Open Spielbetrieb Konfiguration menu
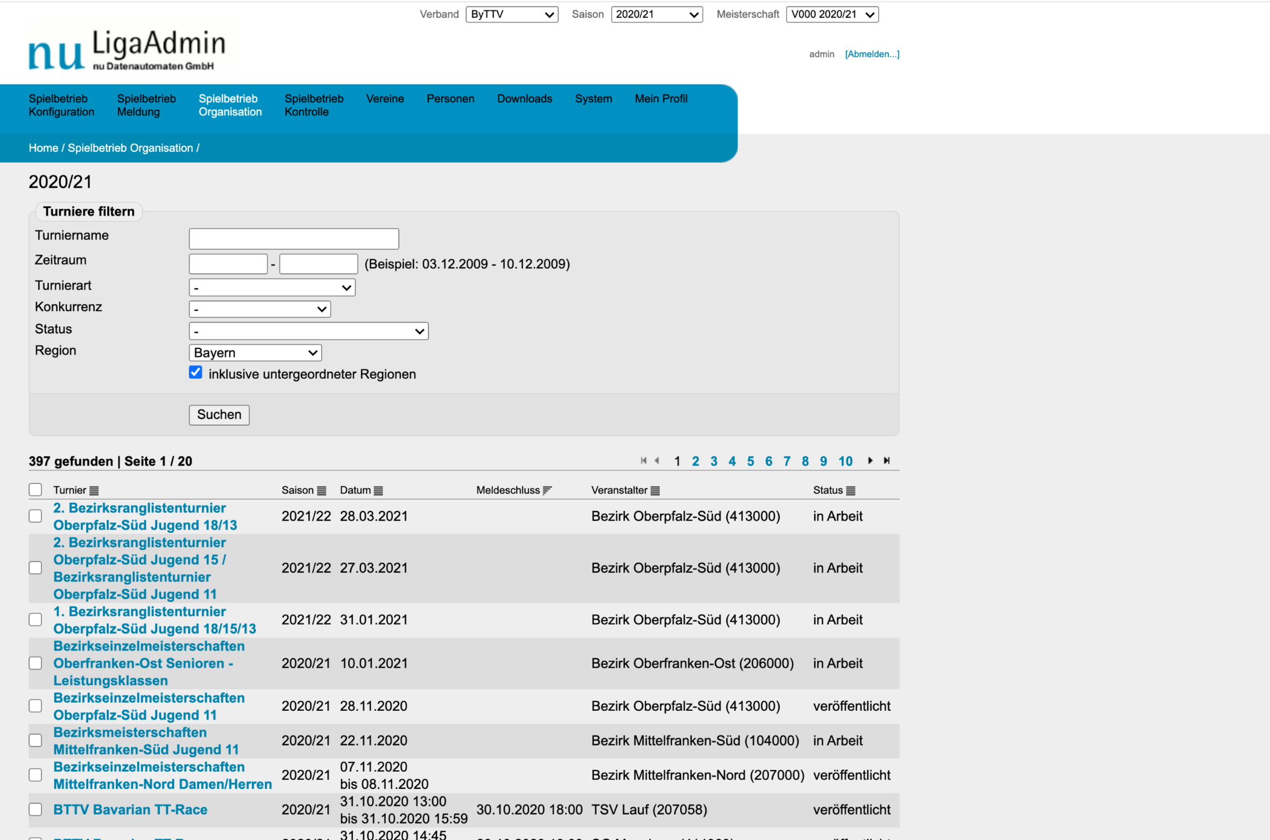The width and height of the screenshot is (1270, 840). click(x=61, y=106)
